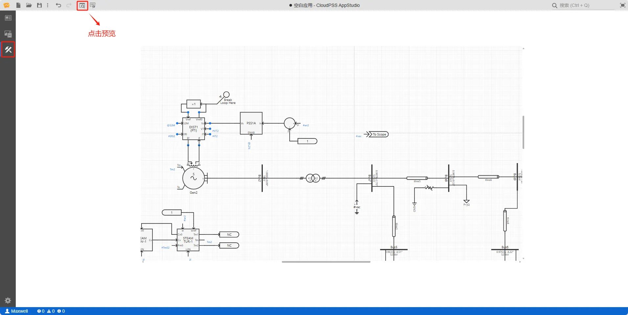The image size is (628, 315).
Task: Select the Gen2 generator symbol
Action: click(x=193, y=179)
